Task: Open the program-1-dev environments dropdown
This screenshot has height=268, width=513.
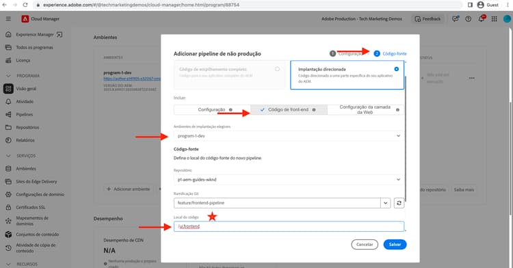Action: (x=289, y=135)
